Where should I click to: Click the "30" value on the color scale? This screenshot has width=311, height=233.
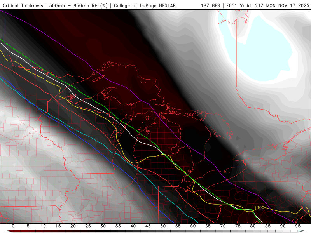[x=103, y=226]
